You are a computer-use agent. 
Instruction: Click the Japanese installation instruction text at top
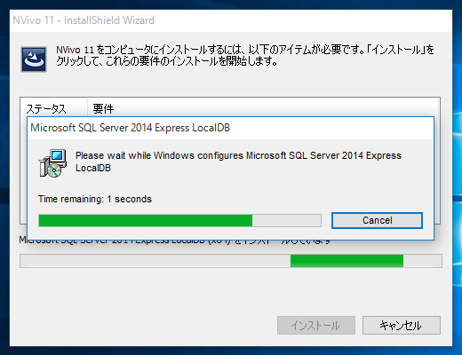pos(245,55)
